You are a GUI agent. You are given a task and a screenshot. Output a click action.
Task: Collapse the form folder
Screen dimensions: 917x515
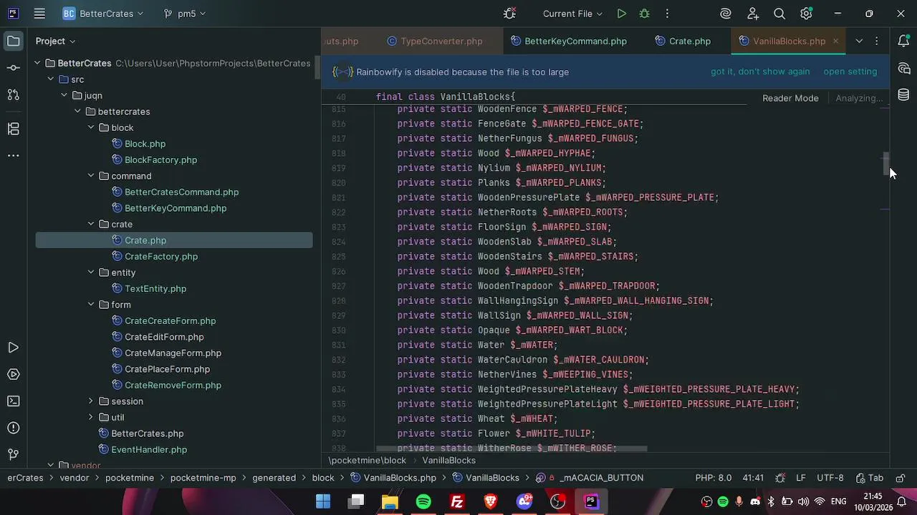click(x=91, y=305)
